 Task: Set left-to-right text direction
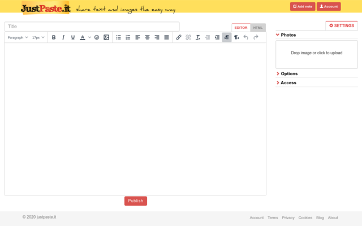point(227,37)
